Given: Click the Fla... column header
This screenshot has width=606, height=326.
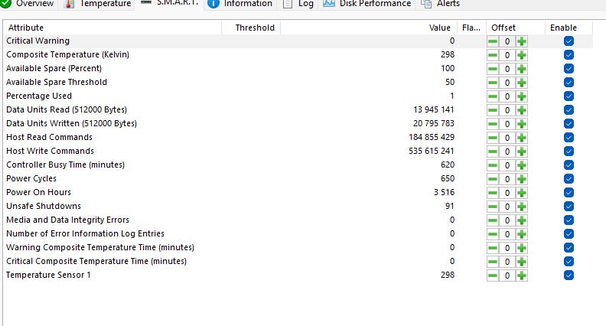Looking at the screenshot, I should click(x=471, y=28).
